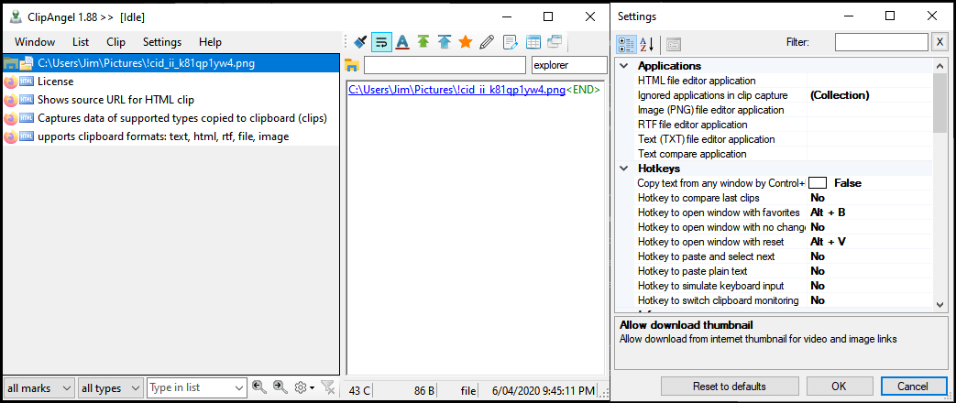Confirm settings with the OK button
The width and height of the screenshot is (956, 403).
839,386
